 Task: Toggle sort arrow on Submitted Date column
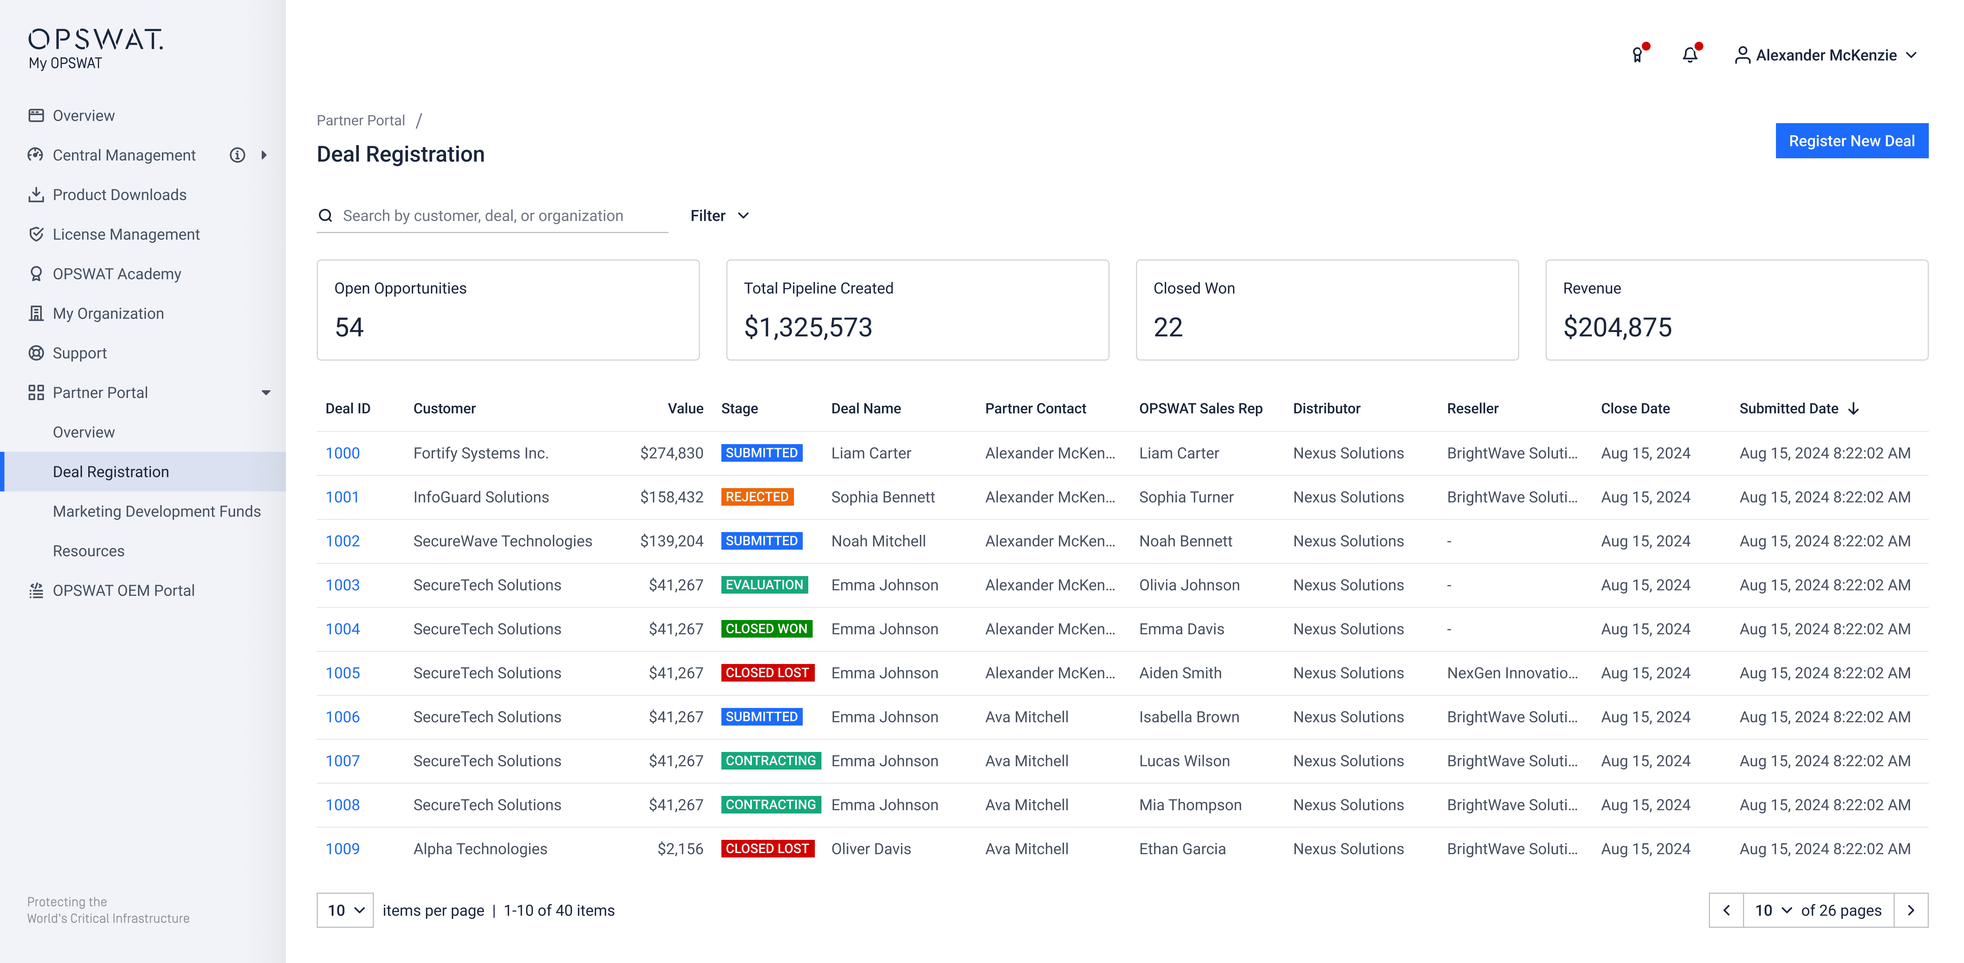click(x=1853, y=409)
